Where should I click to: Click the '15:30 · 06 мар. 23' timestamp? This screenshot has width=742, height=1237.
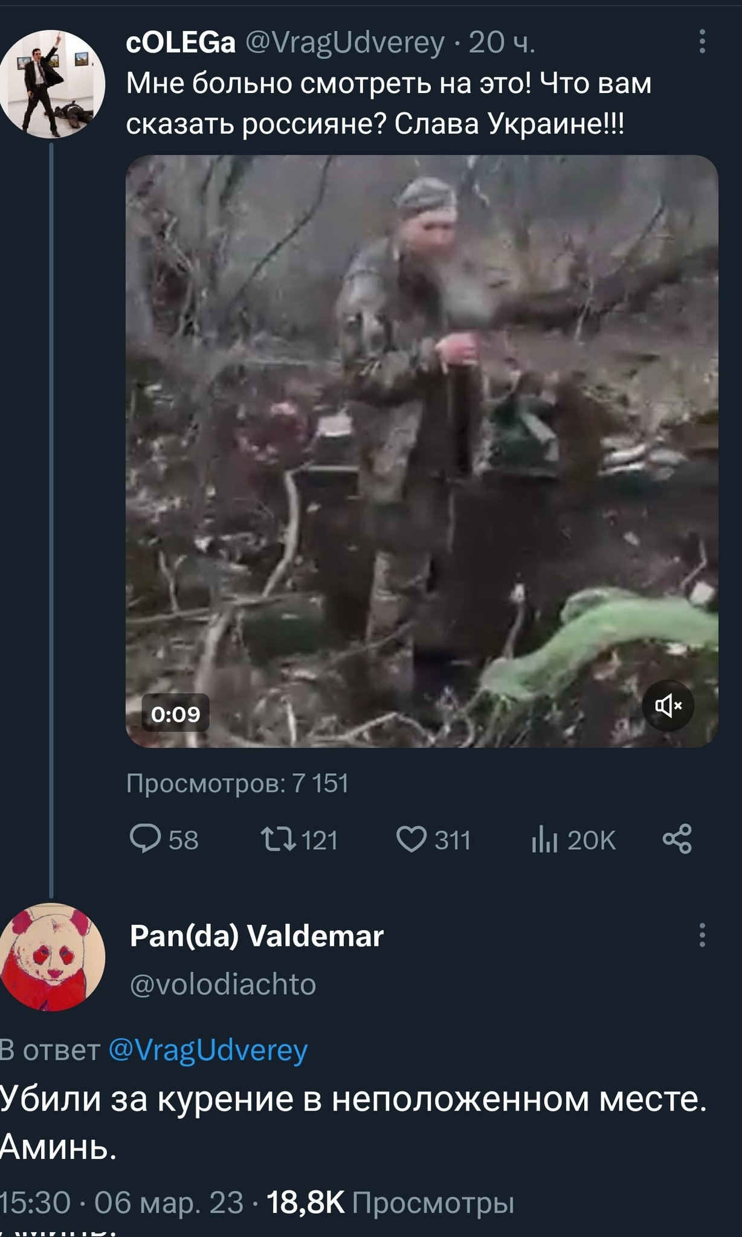tap(121, 1202)
